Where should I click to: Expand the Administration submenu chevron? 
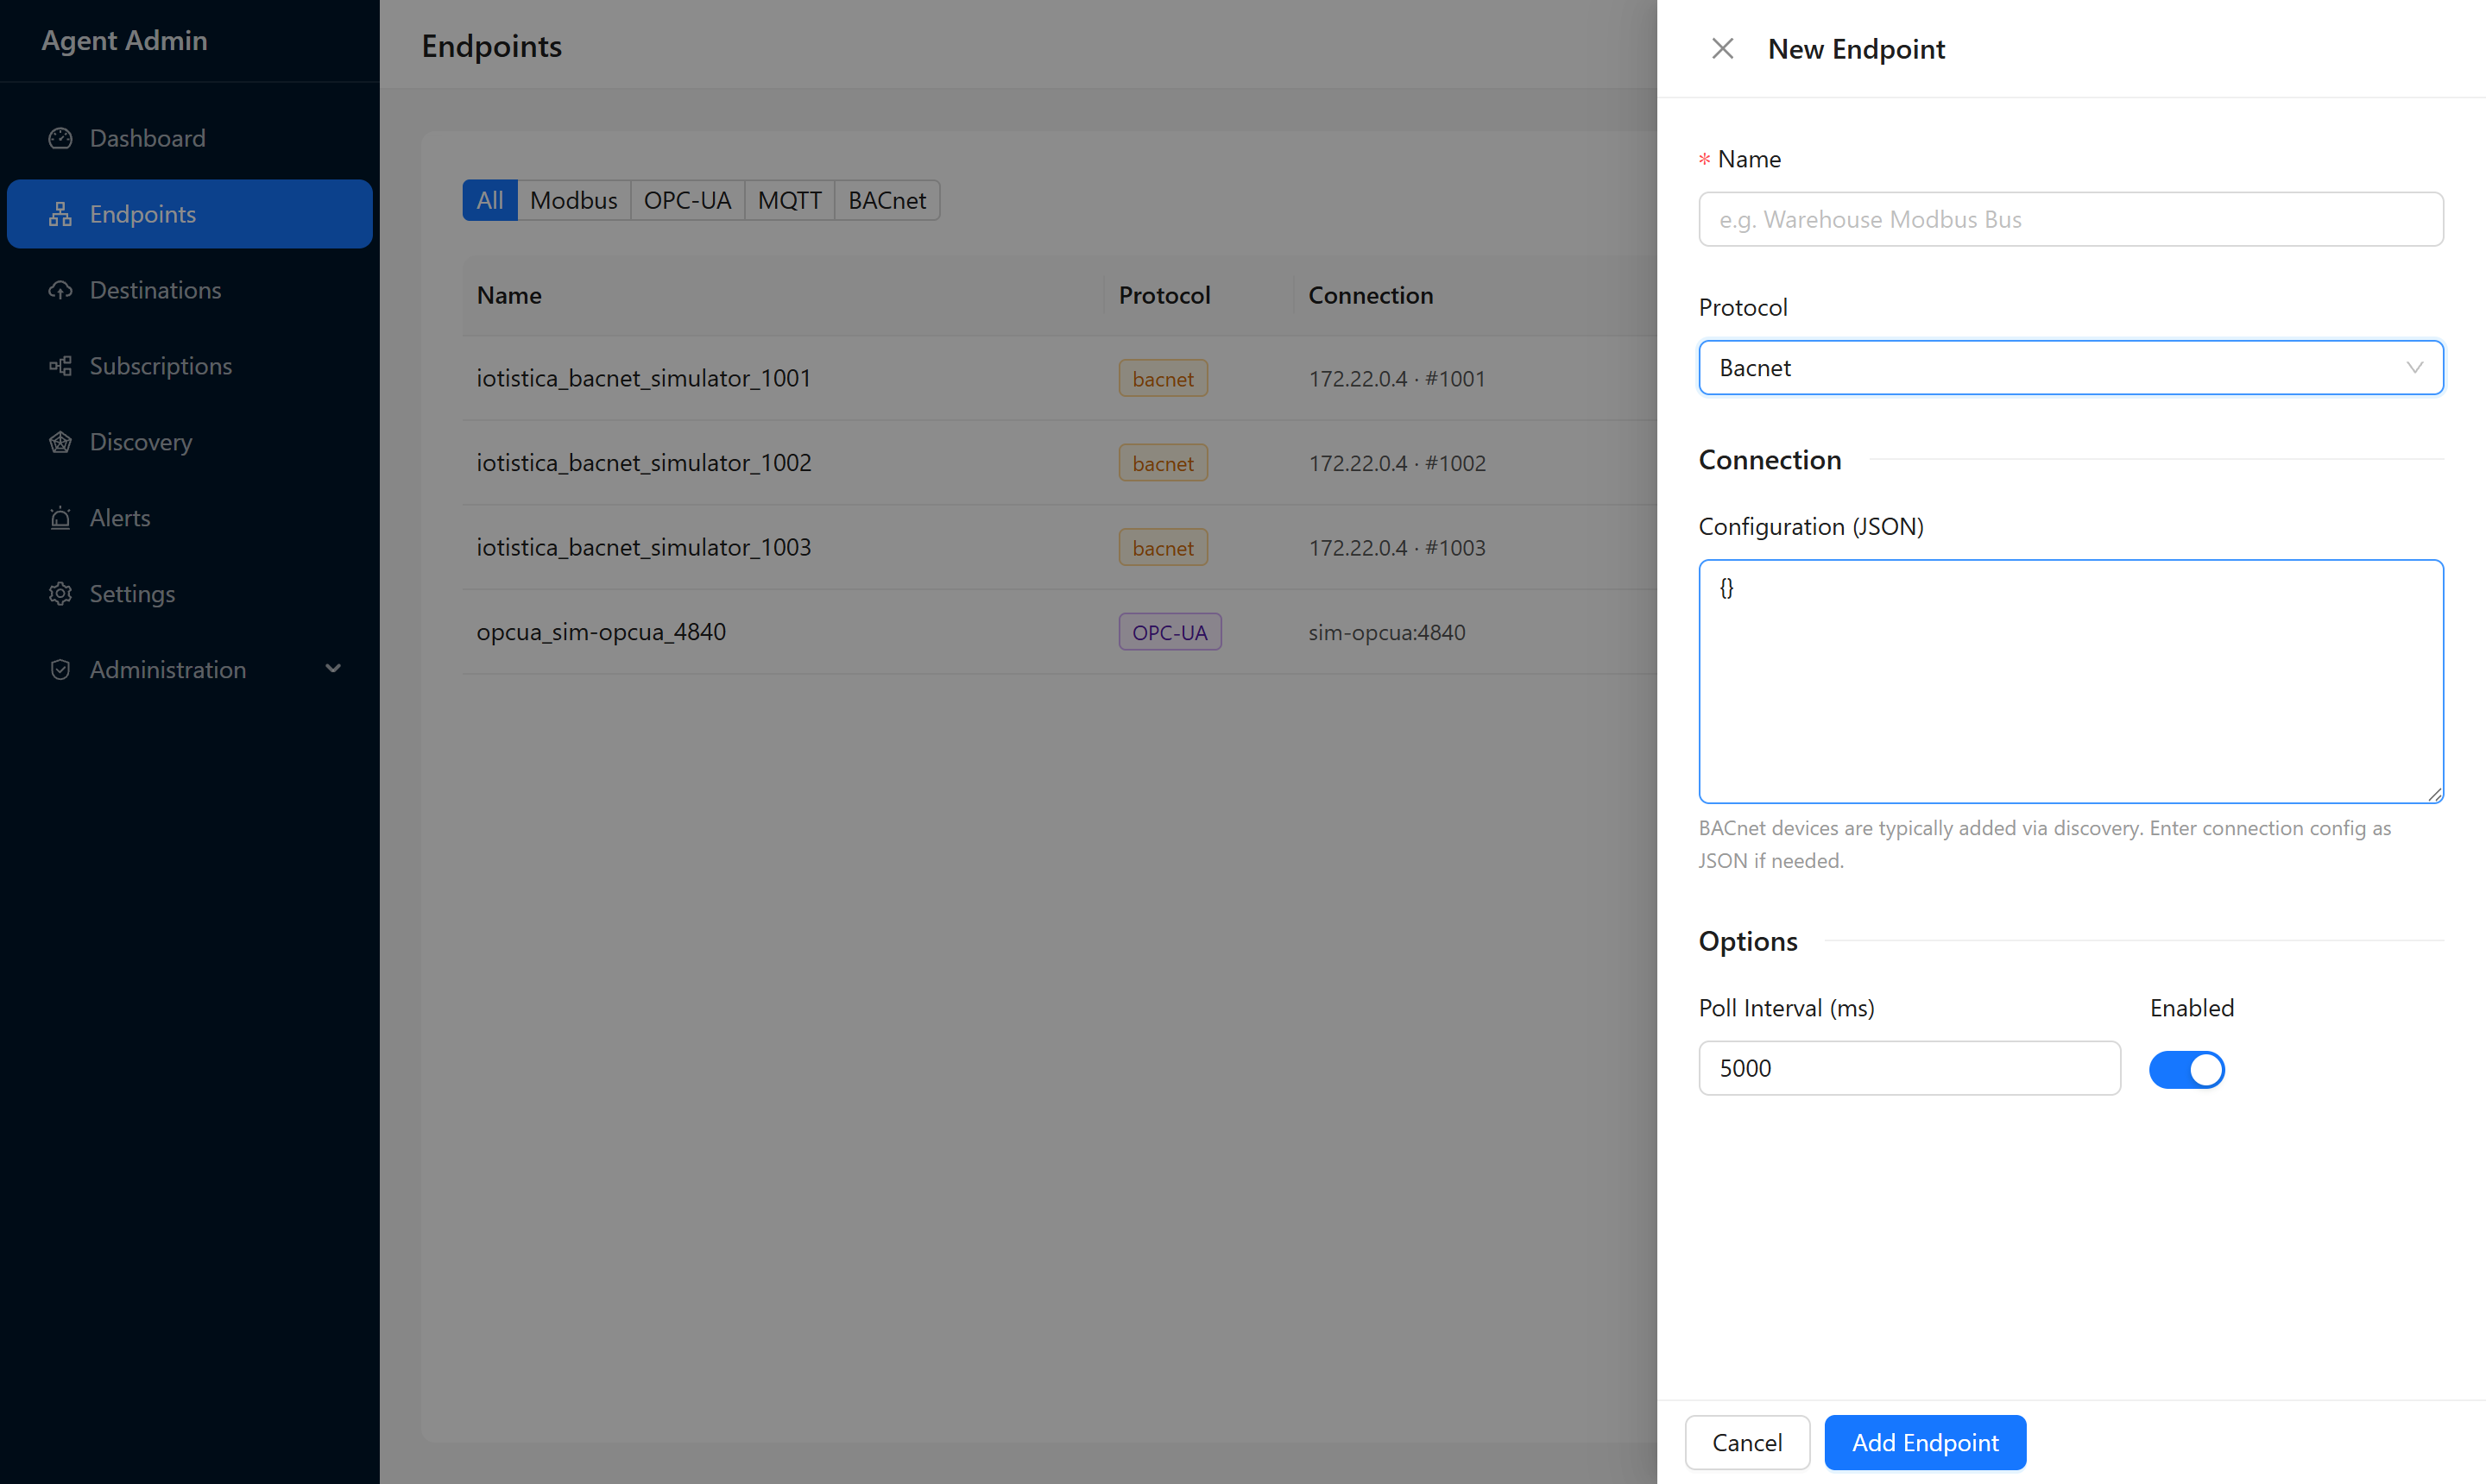tap(333, 669)
